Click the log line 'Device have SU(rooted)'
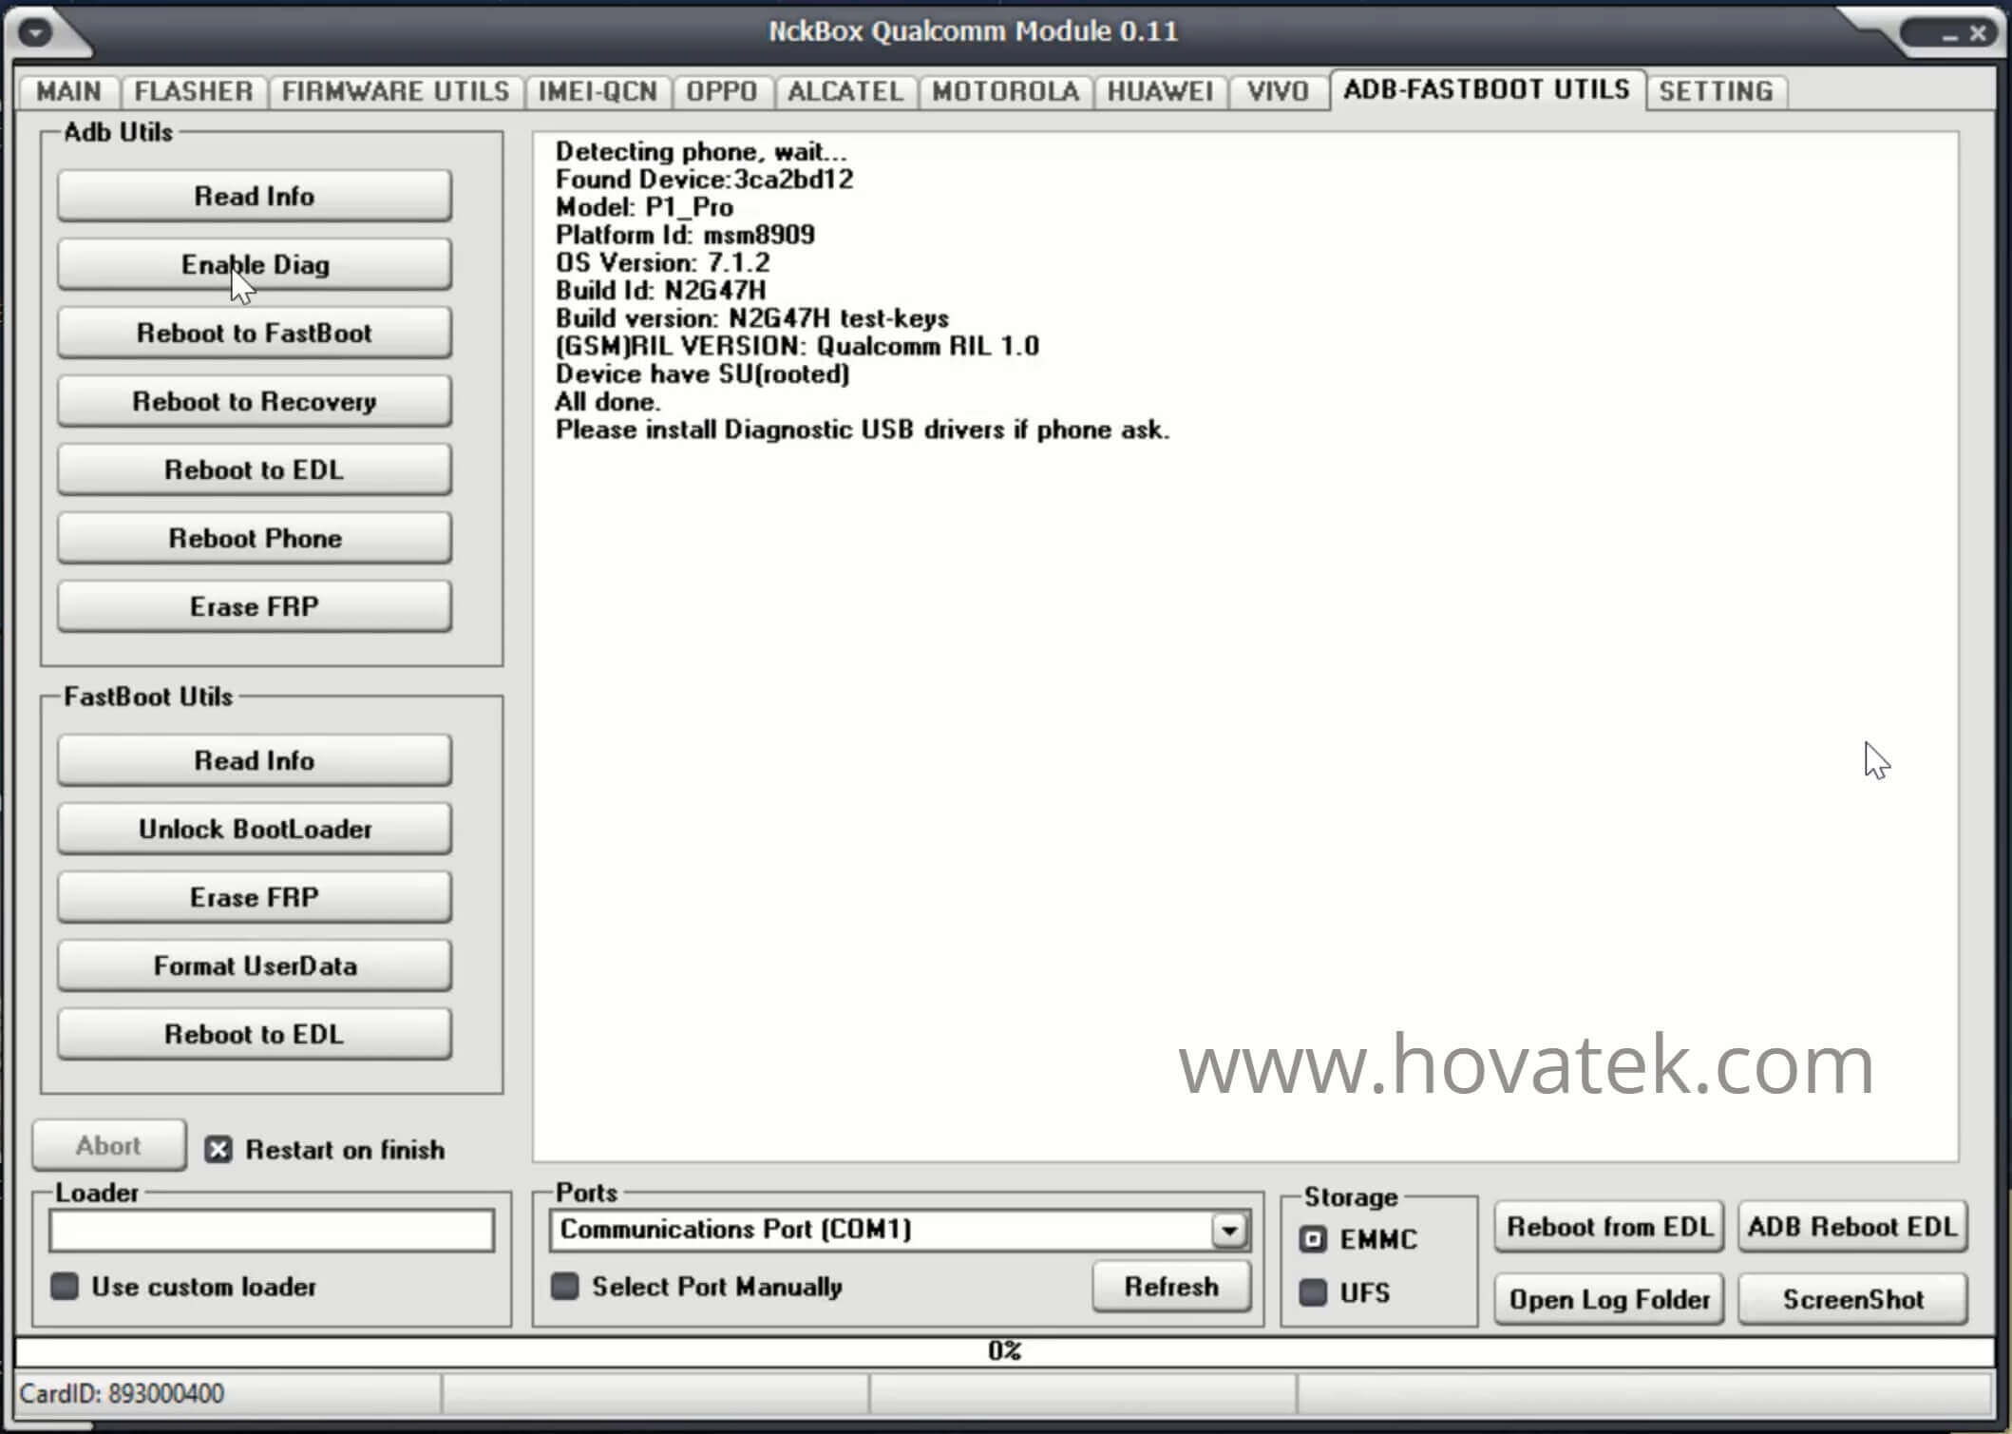The width and height of the screenshot is (2012, 1434). (702, 374)
